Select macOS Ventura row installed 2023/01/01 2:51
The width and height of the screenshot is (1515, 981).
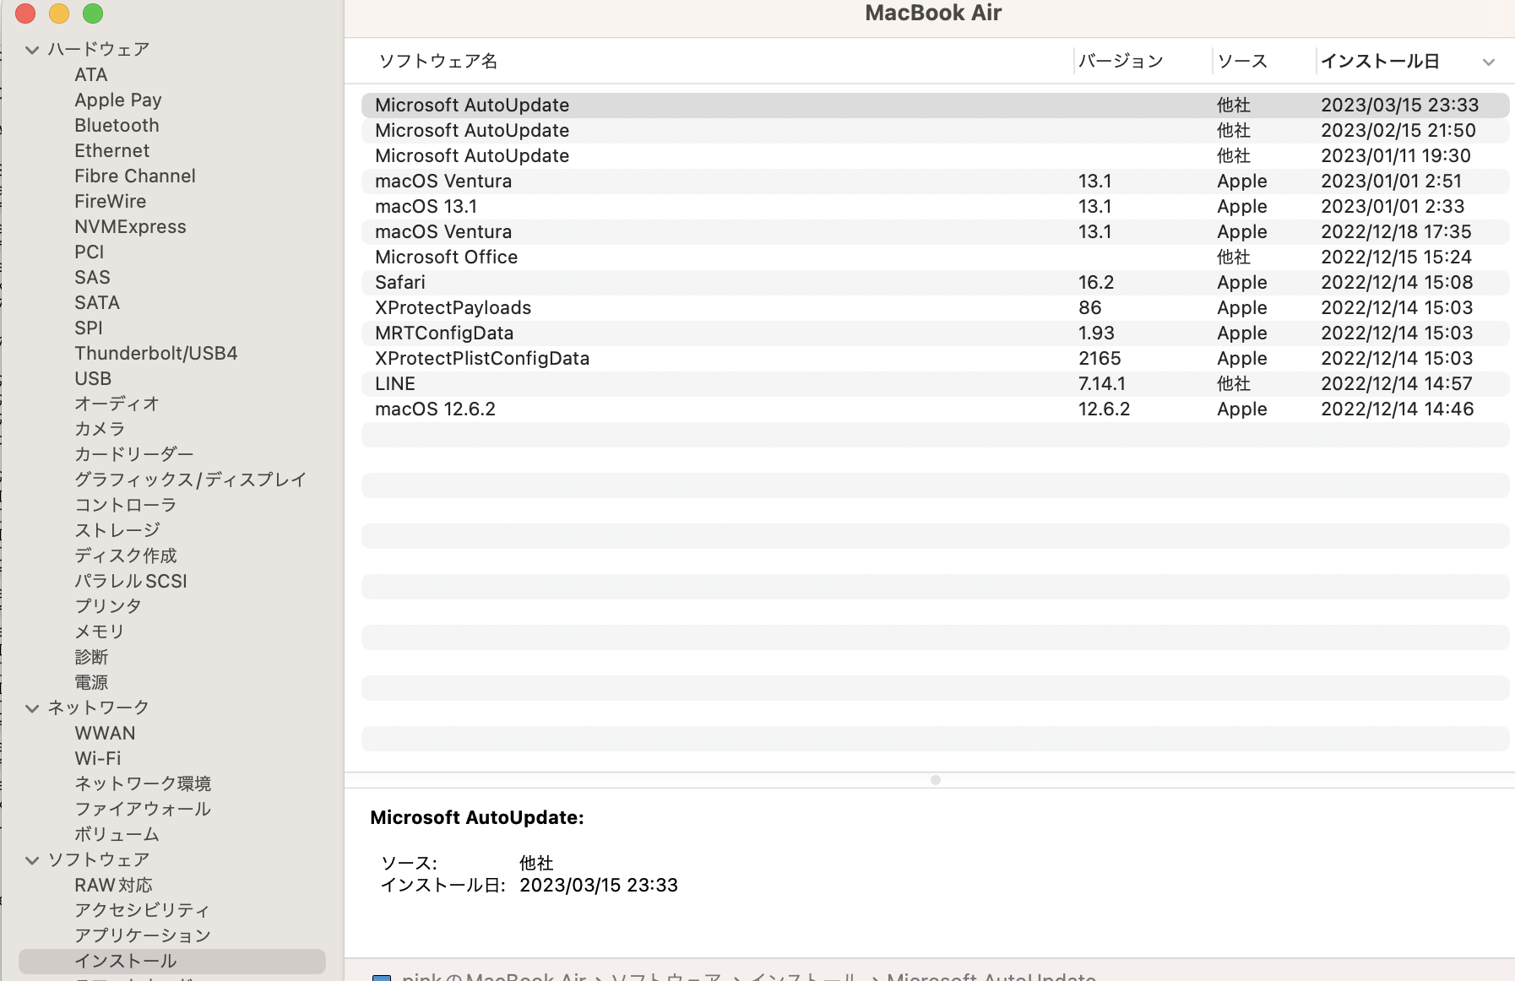[x=935, y=182]
